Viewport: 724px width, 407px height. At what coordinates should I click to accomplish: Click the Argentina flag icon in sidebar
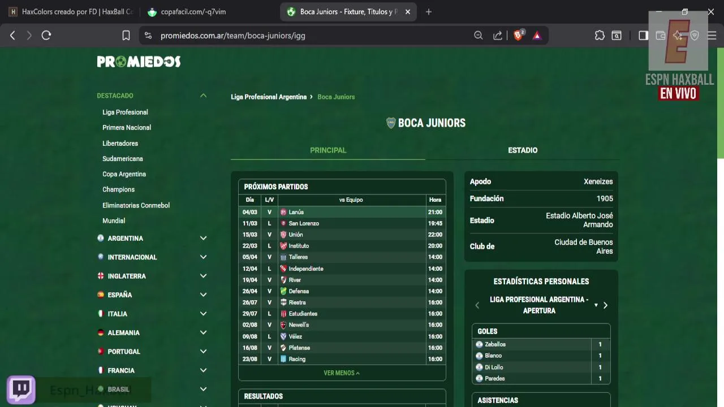pos(101,238)
